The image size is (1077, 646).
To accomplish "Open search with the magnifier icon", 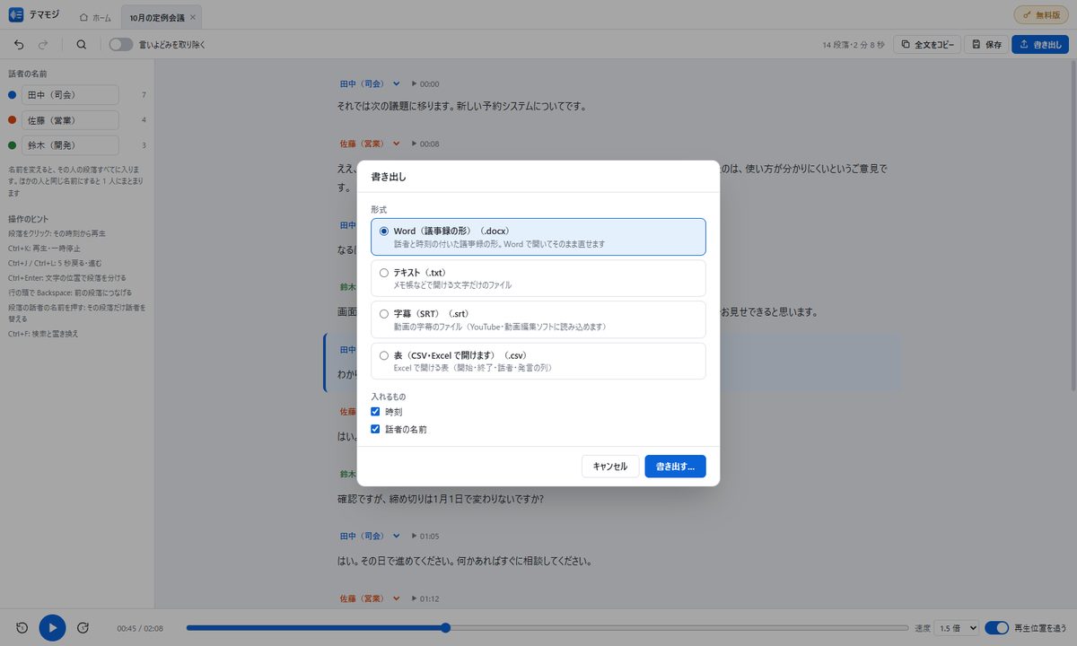I will pos(82,44).
